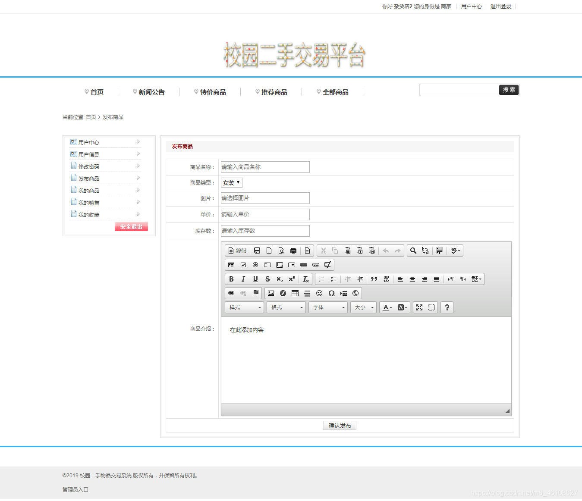
Task: Set text direction right to left
Action: point(463,279)
